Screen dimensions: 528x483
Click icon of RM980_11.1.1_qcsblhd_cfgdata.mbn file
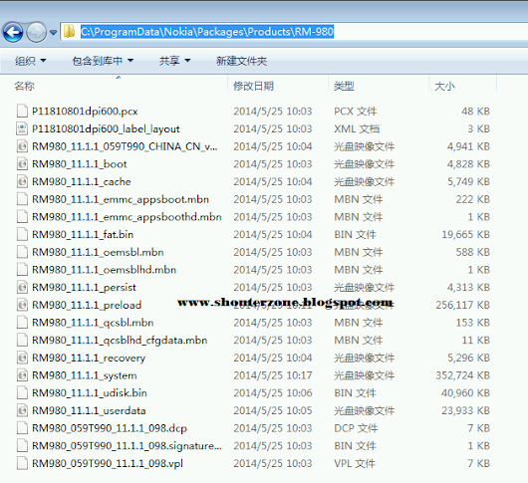(22, 340)
